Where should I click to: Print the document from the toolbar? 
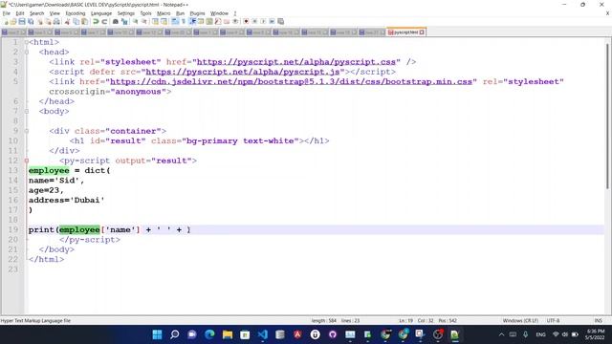(x=56, y=21)
